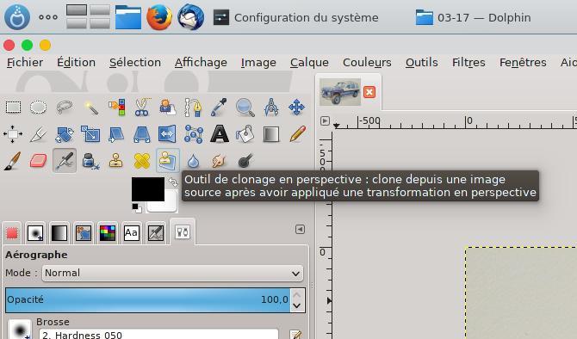Swap foreground and background colors

[173, 182]
